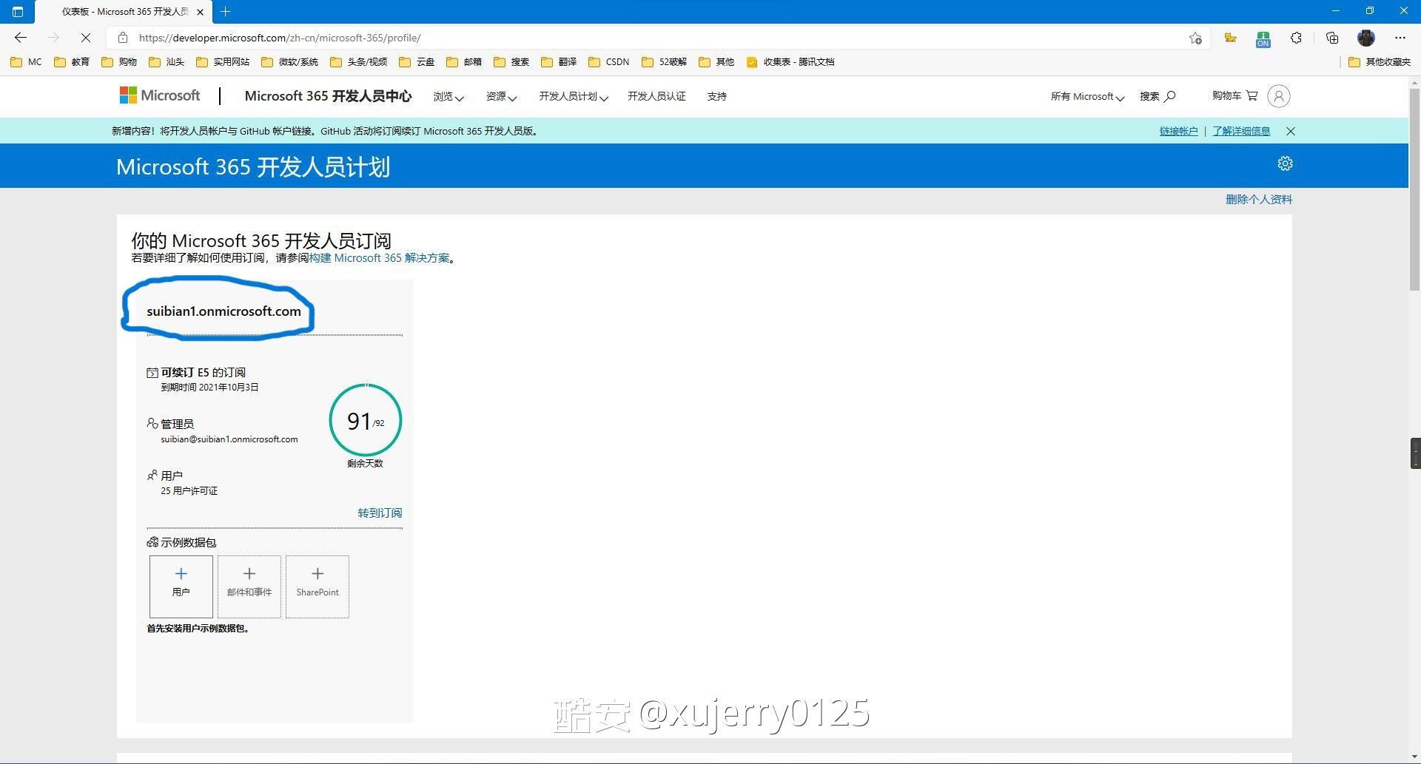
Task: Open the settings gear on the blue banner
Action: (1285, 164)
